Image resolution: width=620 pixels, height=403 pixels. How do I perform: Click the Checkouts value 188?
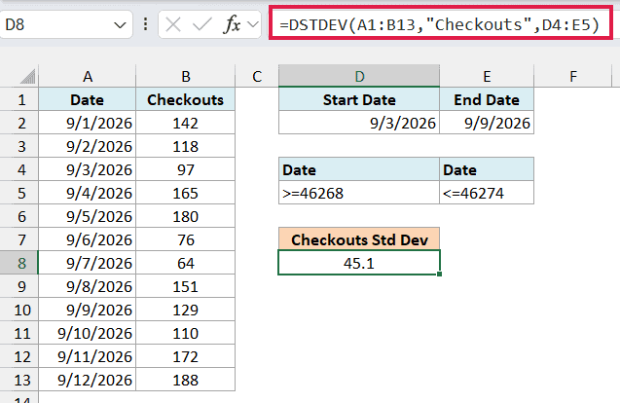[x=186, y=380]
